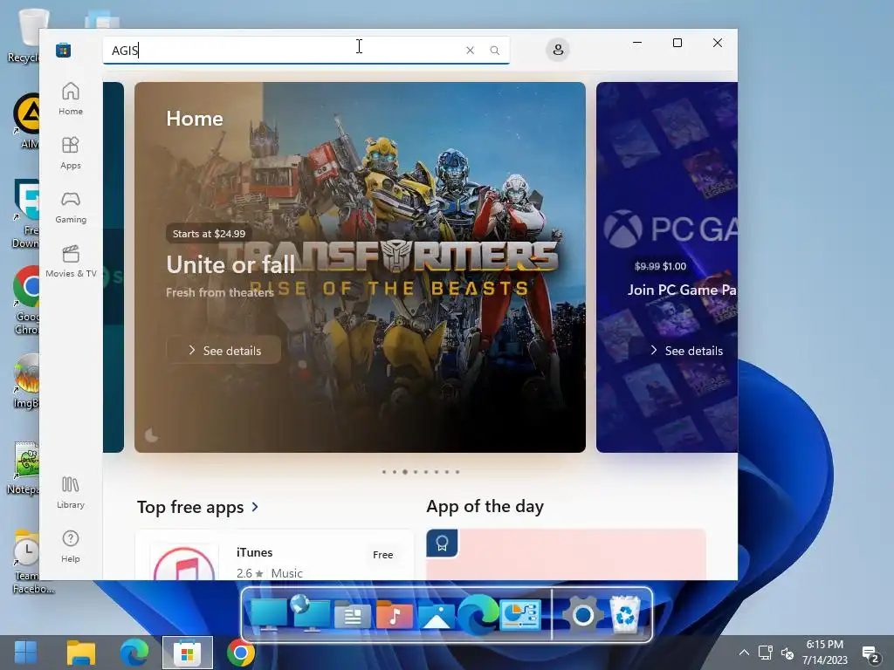Select the highlighted active carousel dot

coord(405,472)
